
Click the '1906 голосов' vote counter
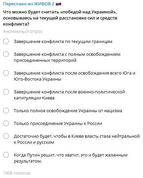coord(17,173)
